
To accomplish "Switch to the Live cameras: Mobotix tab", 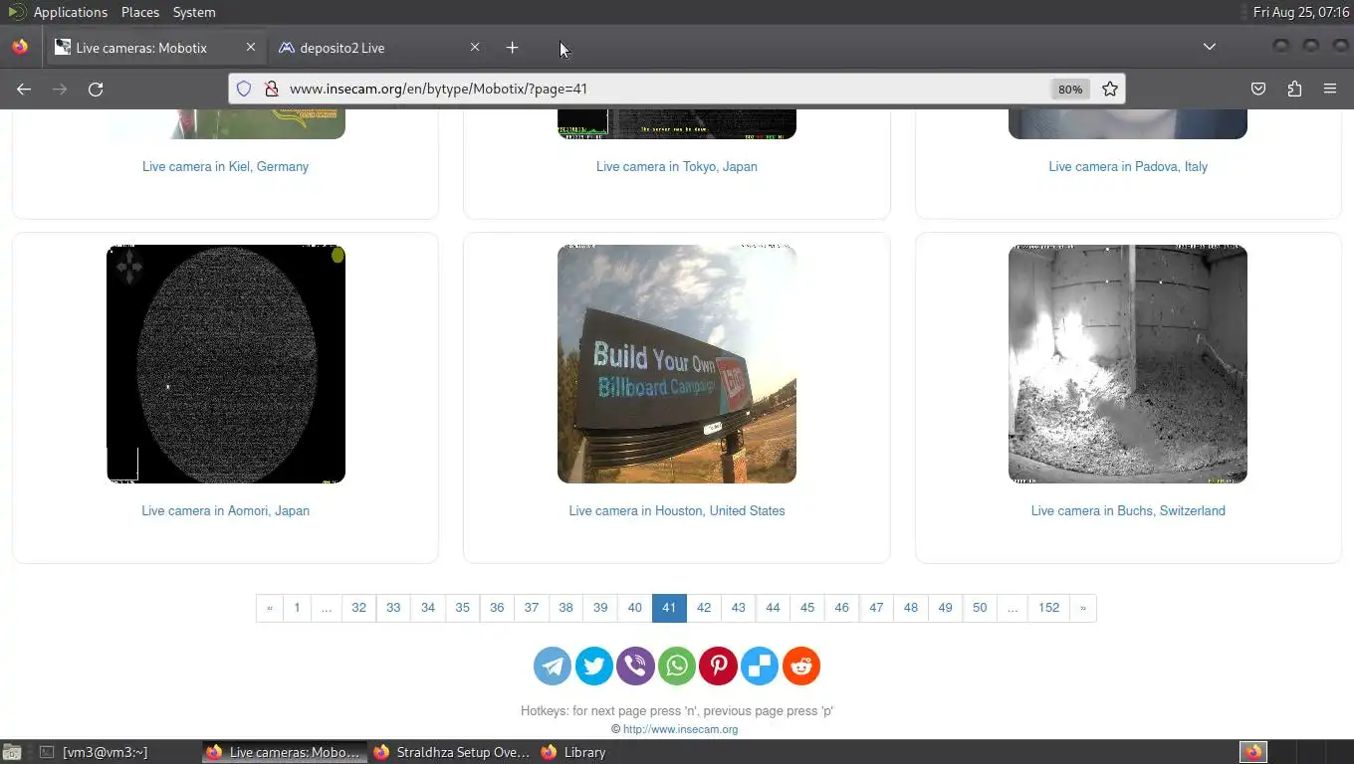I will click(x=156, y=47).
